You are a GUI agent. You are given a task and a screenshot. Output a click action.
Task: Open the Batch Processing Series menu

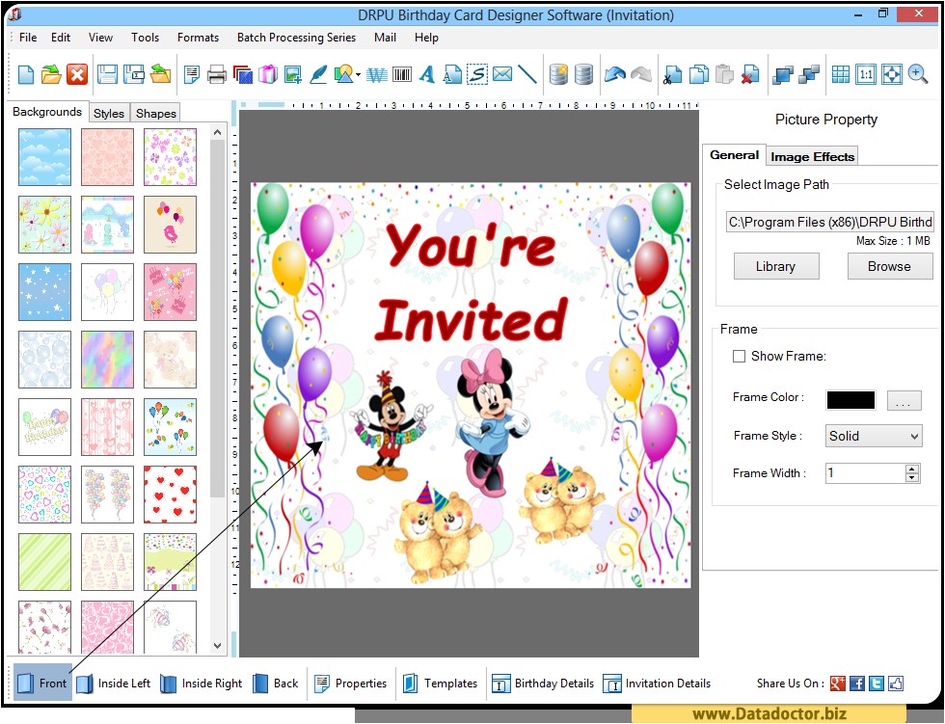click(296, 38)
